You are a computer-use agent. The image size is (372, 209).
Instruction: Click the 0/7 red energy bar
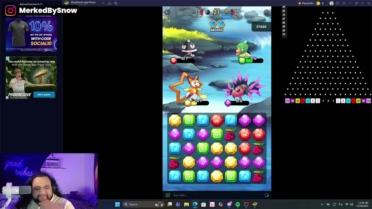(x=183, y=60)
